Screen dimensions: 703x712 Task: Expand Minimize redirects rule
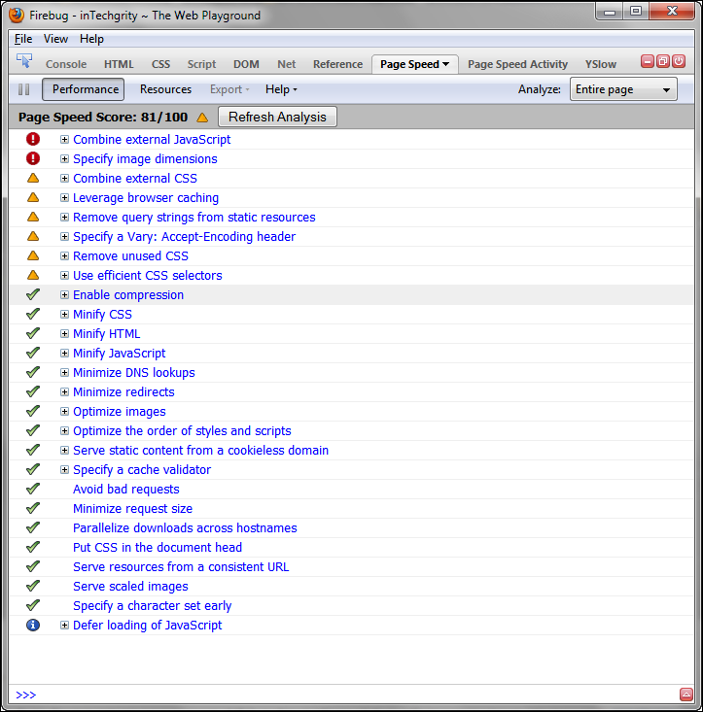pyautogui.click(x=64, y=391)
